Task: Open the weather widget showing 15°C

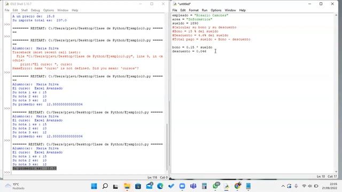Action: tap(14, 186)
